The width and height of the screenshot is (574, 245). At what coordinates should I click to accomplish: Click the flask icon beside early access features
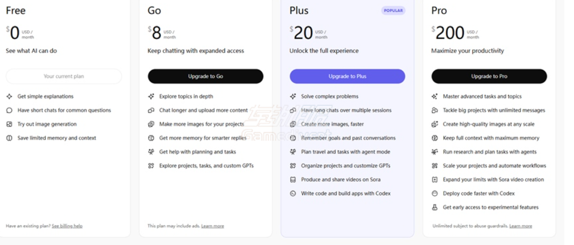pyautogui.click(x=435, y=208)
